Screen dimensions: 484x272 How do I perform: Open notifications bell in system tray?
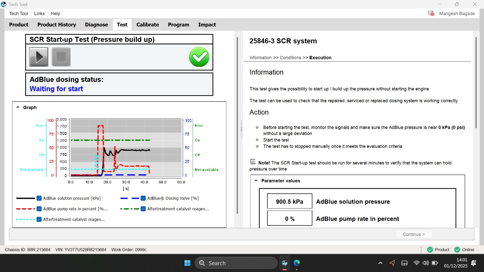click(x=474, y=263)
